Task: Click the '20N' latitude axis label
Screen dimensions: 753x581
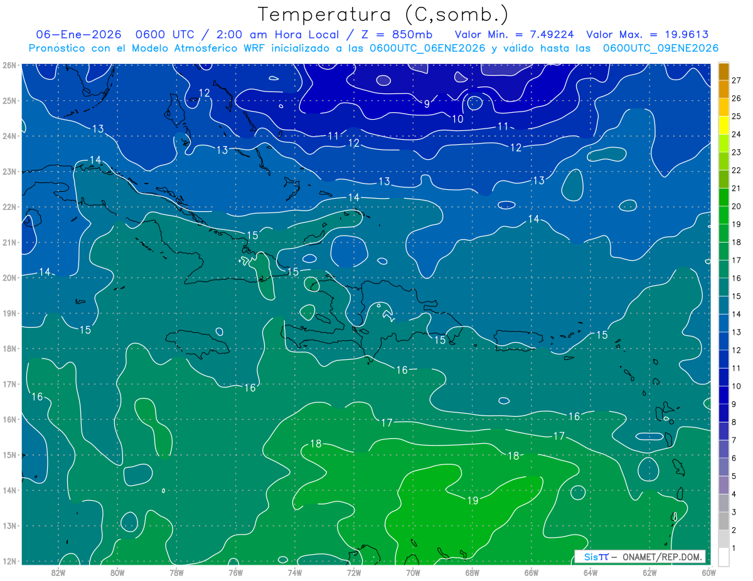Action: (x=9, y=278)
